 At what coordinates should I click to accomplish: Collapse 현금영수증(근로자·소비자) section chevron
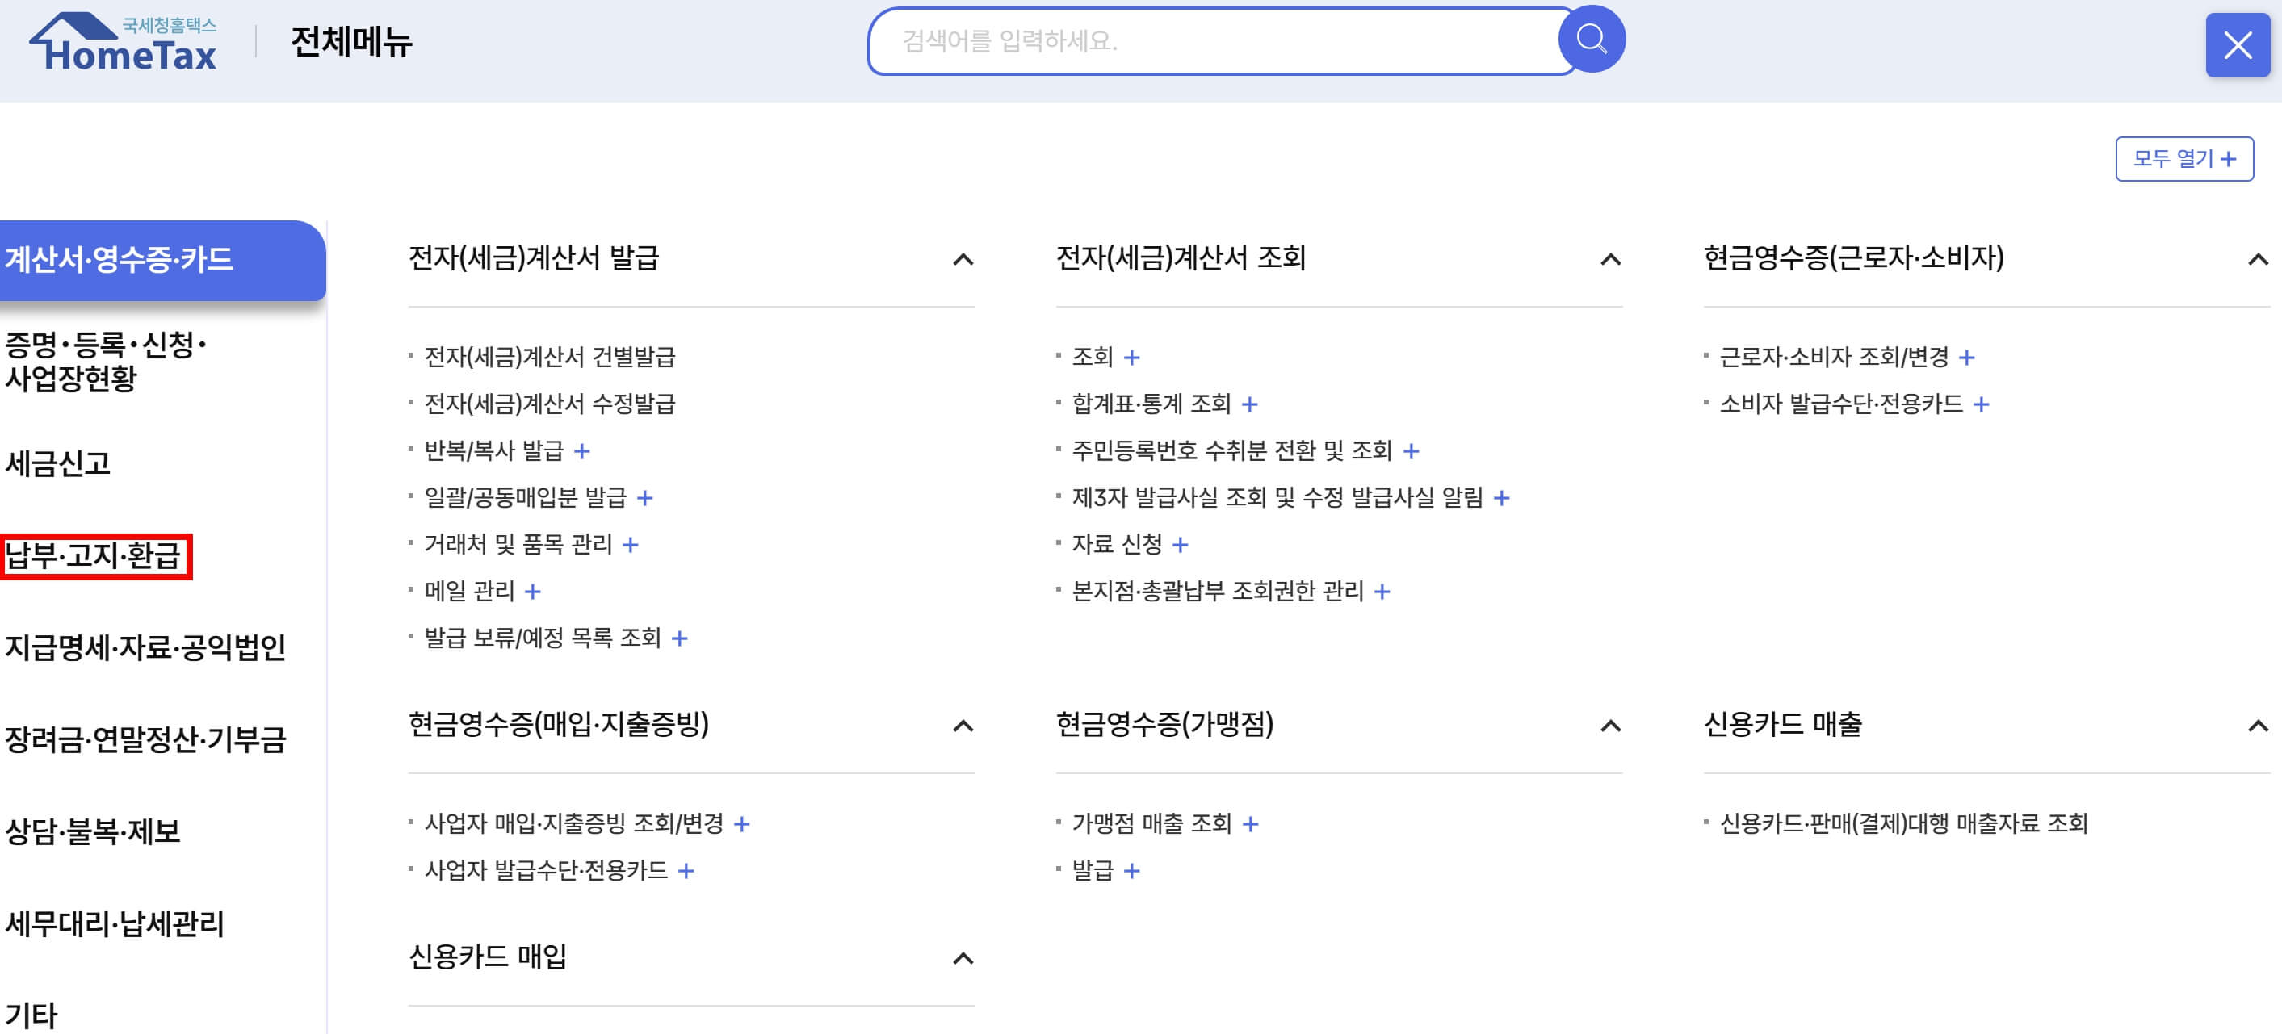(x=2258, y=259)
